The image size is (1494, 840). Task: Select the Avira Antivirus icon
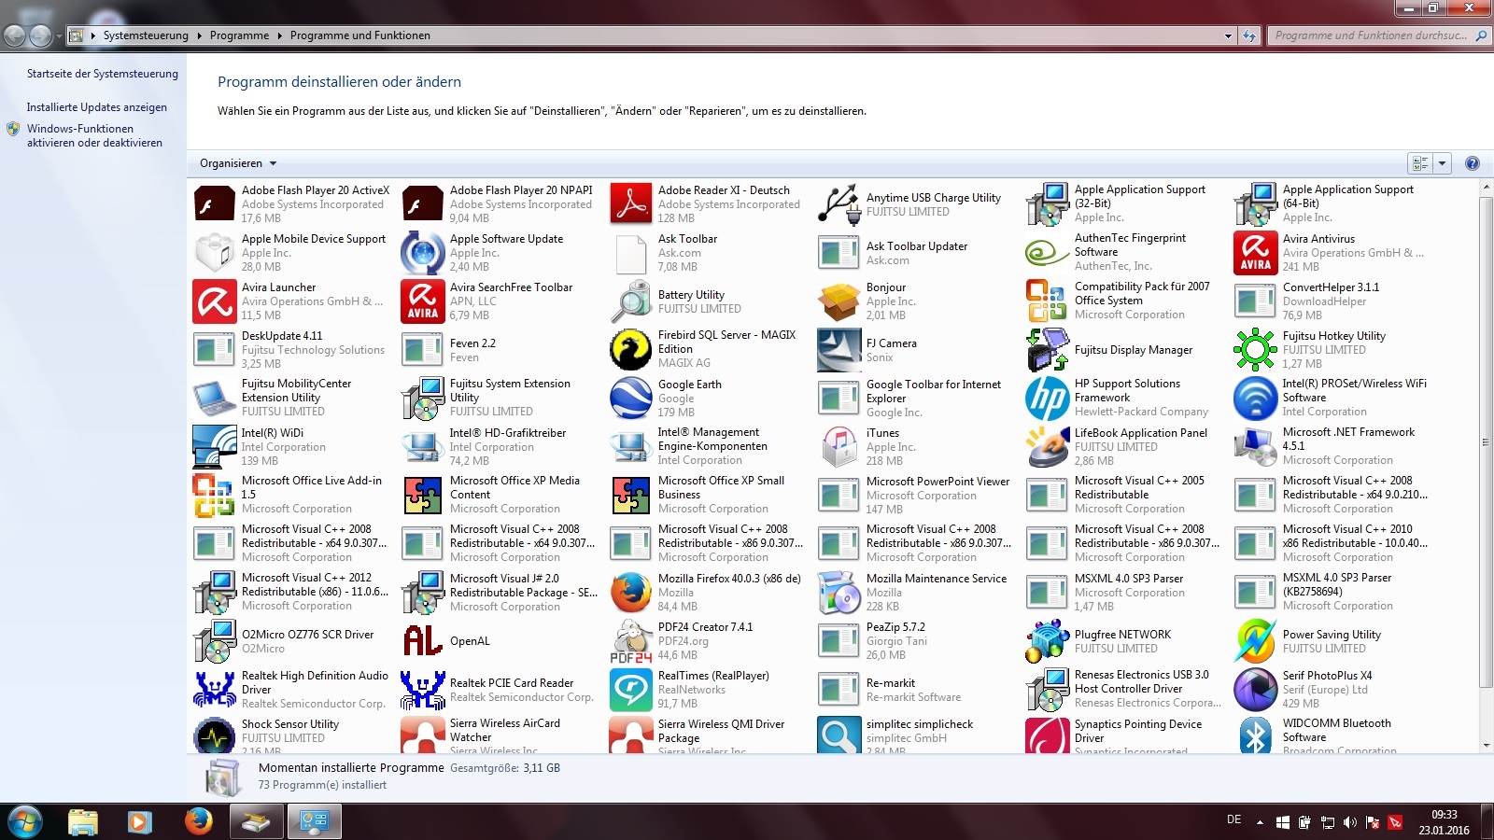tap(1256, 252)
